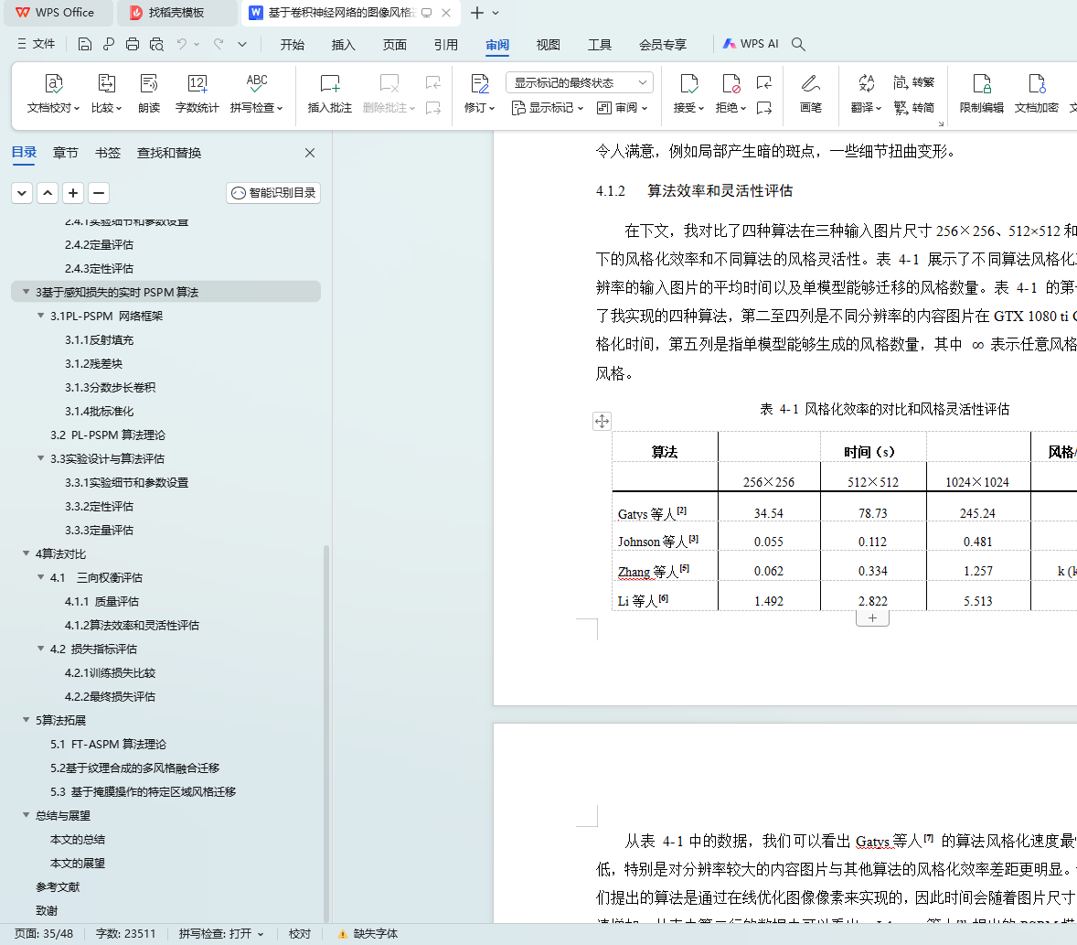The image size is (1077, 945).
Task: Open the 文件 menu
Action: (37, 44)
